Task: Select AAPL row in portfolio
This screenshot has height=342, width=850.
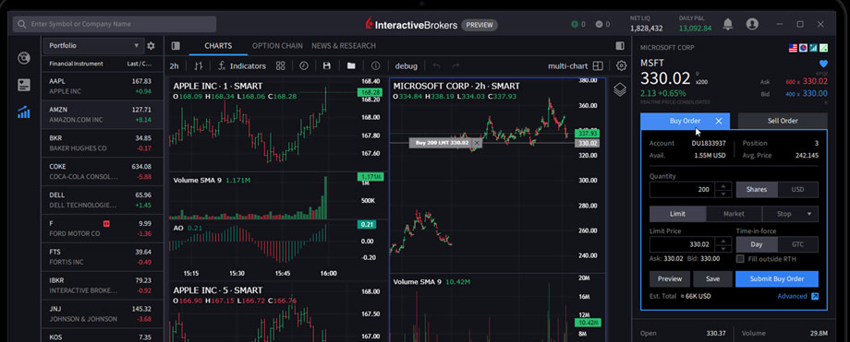Action: (102, 86)
